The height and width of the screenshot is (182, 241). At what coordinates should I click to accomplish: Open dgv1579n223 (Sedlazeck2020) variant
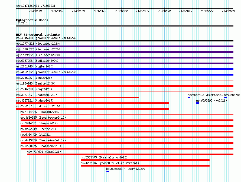[38, 55]
